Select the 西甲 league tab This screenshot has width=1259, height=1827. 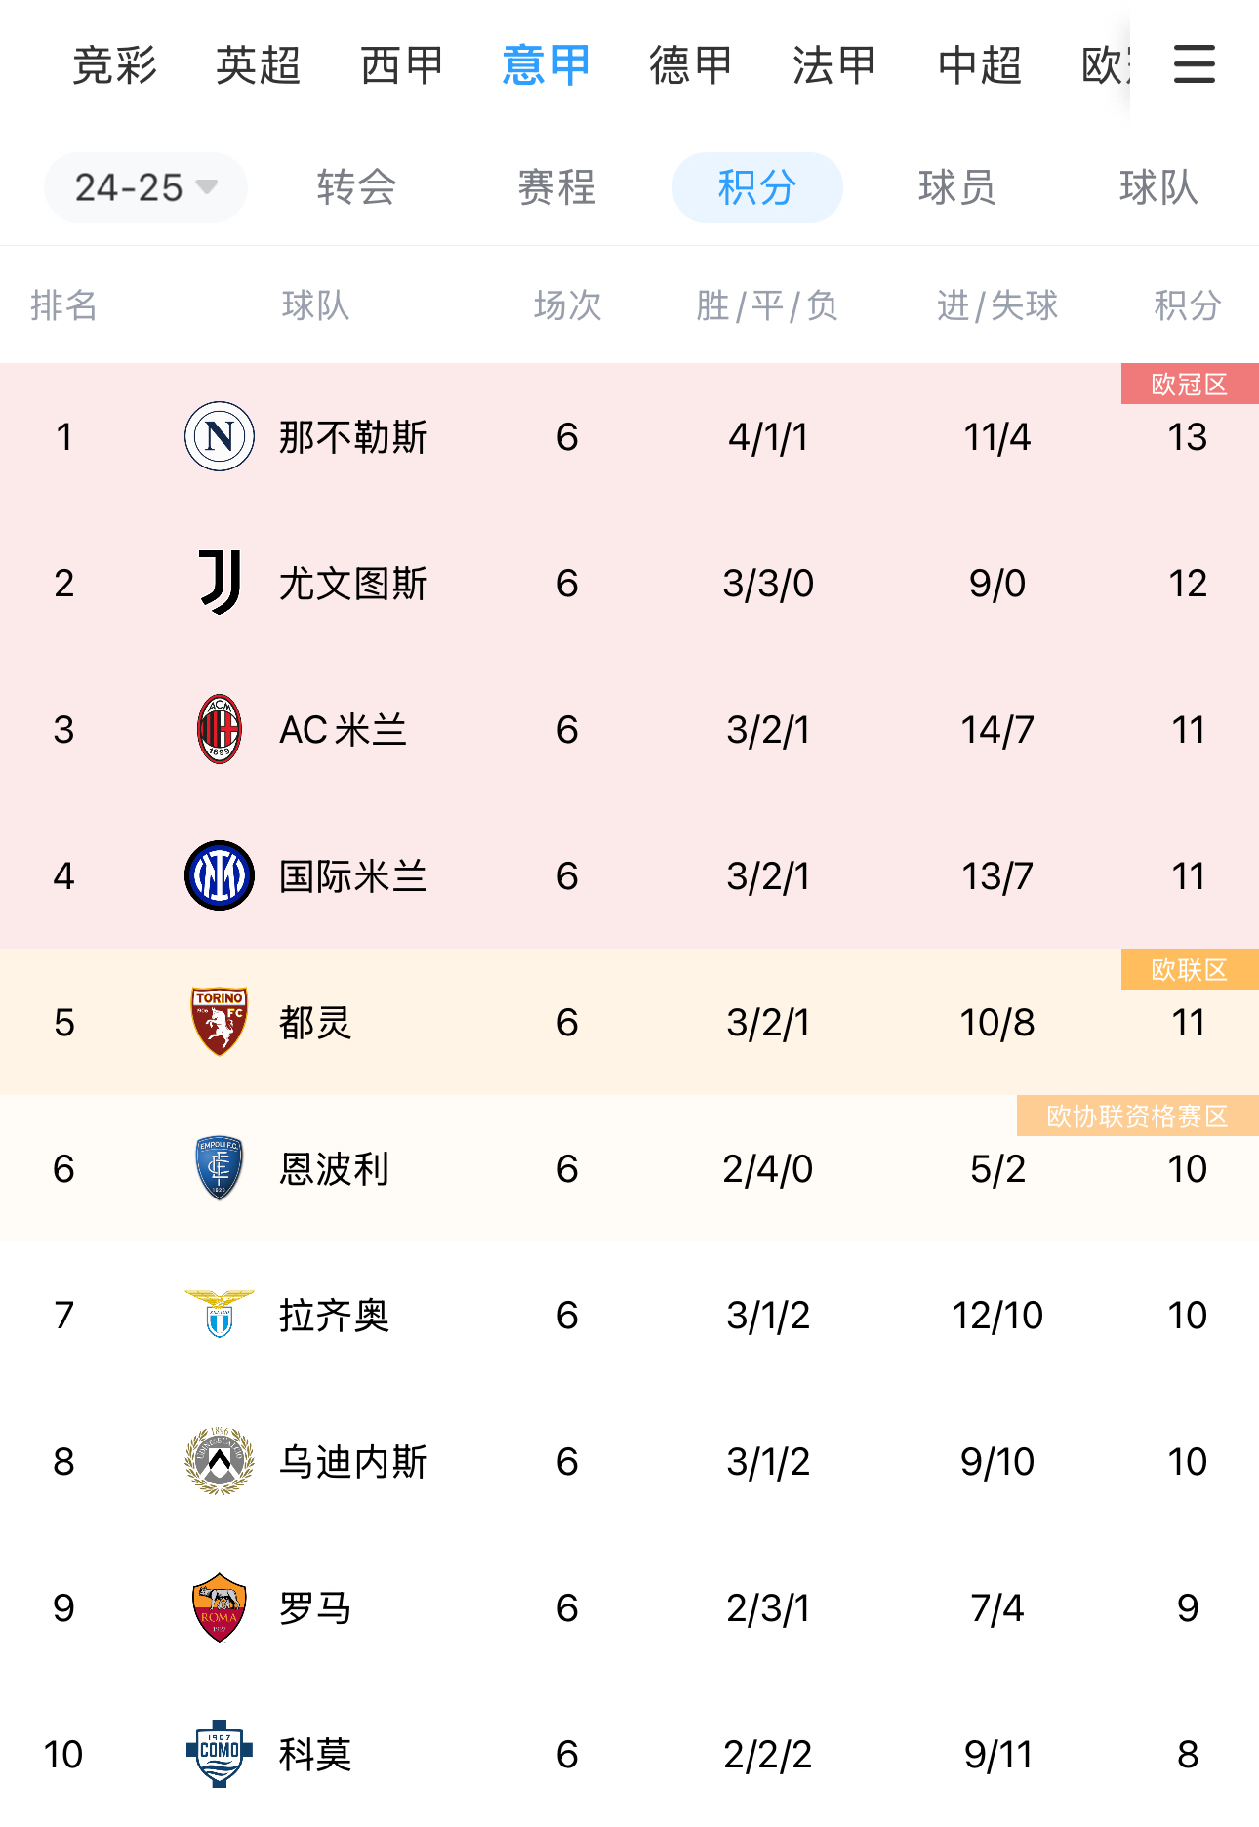click(x=402, y=65)
